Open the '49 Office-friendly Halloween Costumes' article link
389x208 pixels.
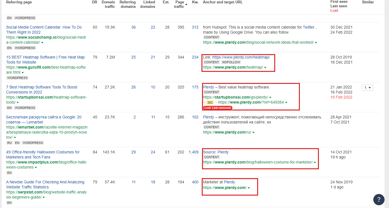[42, 152]
